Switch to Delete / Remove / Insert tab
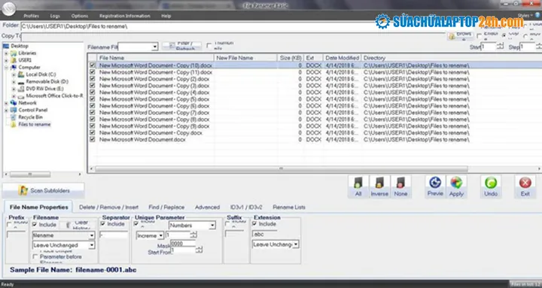542x288 pixels. pos(108,208)
